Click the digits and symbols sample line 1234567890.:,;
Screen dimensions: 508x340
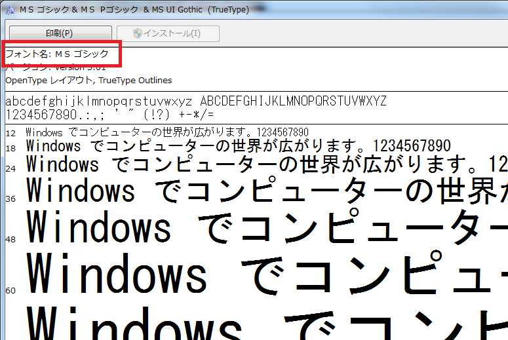click(109, 115)
